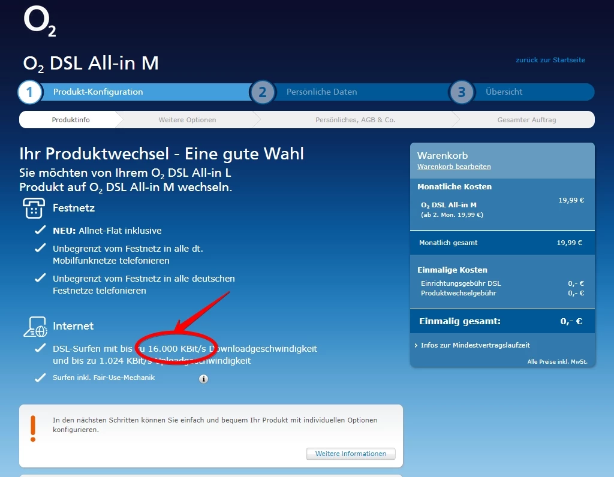
Task: Click the Monatlich gesamt row
Action: pyautogui.click(x=502, y=243)
